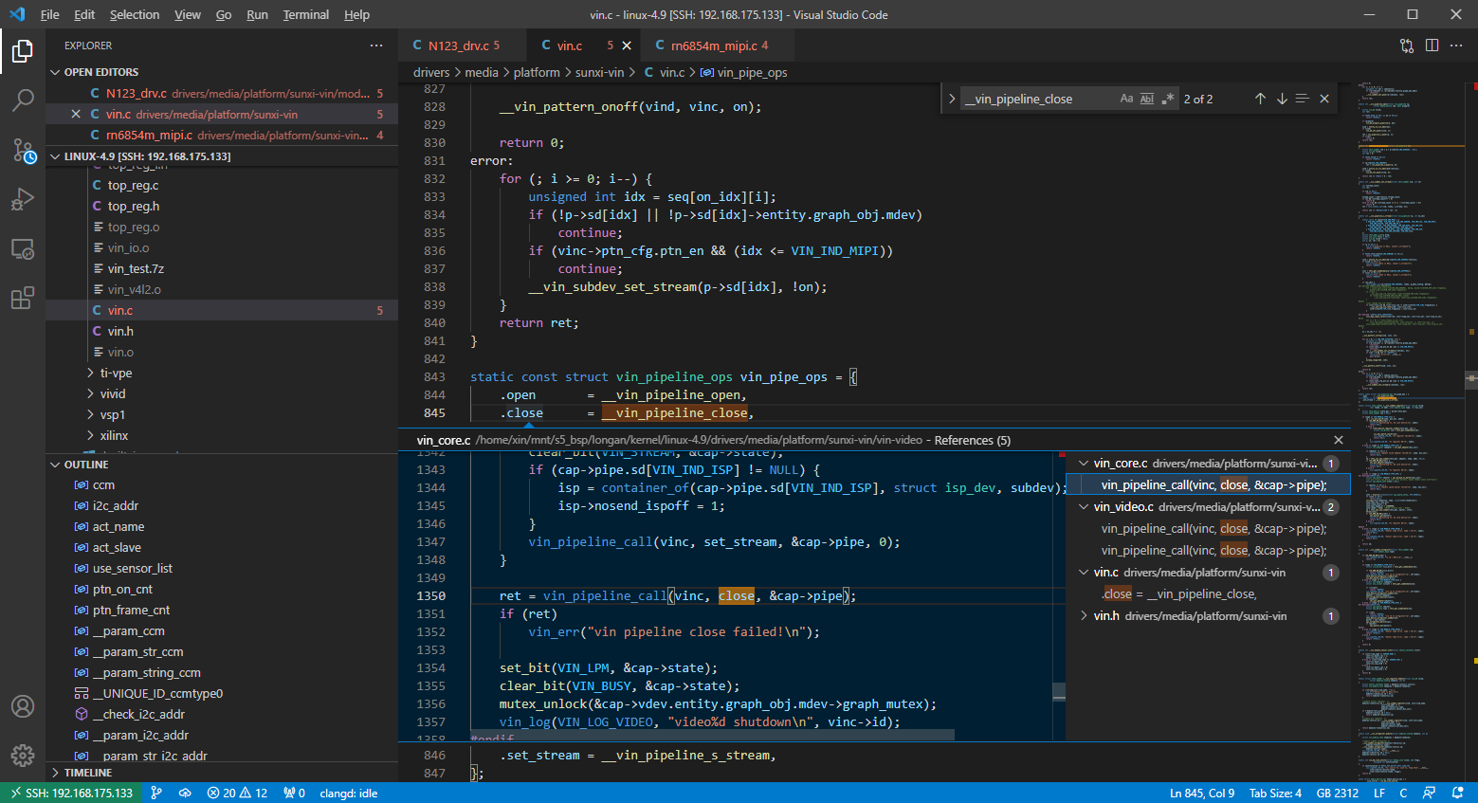Viewport: 1478px width, 803px height.
Task: Open the Selection menu
Action: (x=135, y=14)
